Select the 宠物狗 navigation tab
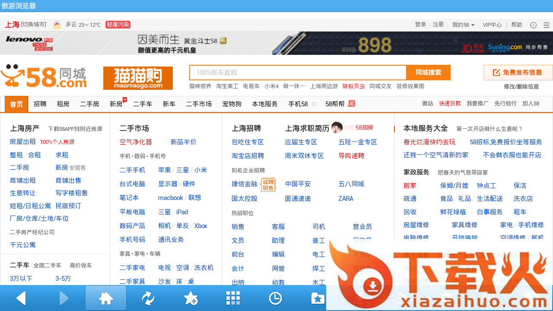Image resolution: width=553 pixels, height=311 pixels. [232, 104]
